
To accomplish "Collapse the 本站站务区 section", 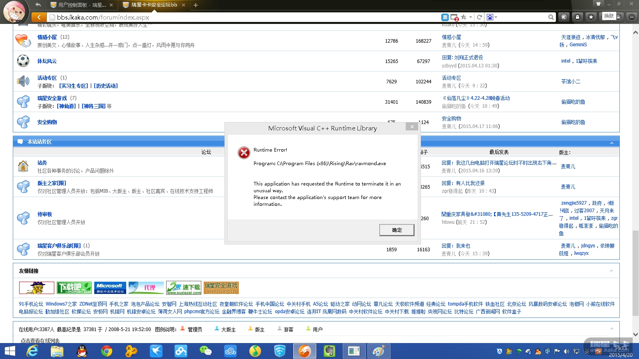I will point(611,143).
